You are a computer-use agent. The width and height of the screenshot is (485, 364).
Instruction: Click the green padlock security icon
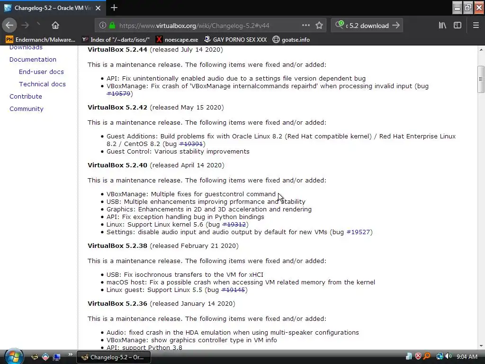point(112,26)
